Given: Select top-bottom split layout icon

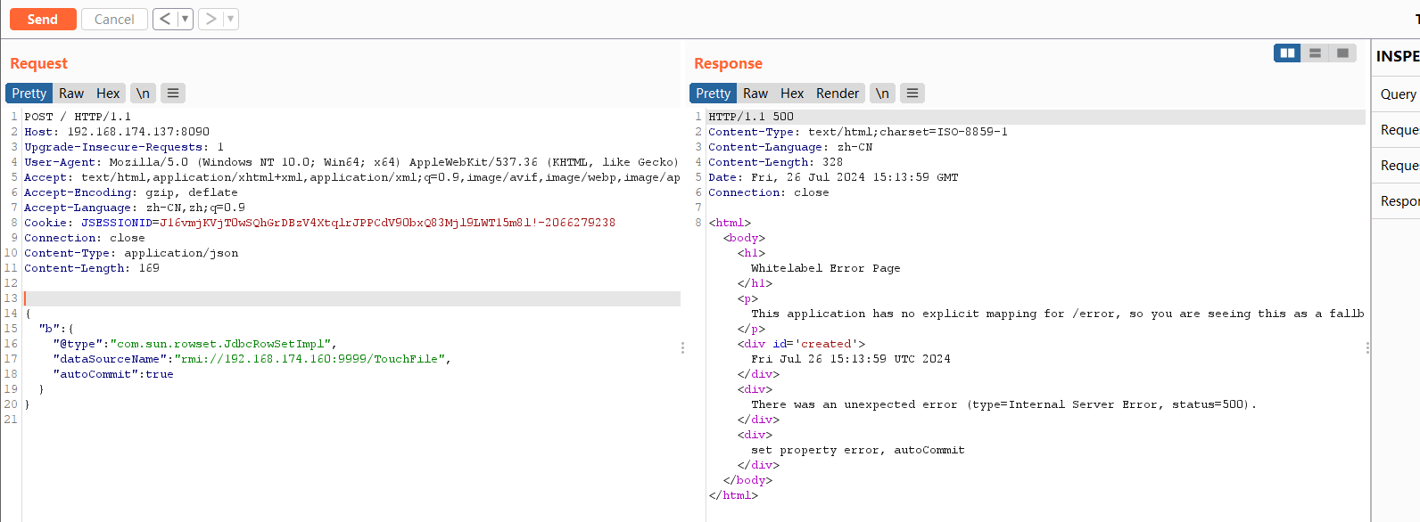Looking at the screenshot, I should tap(1315, 53).
